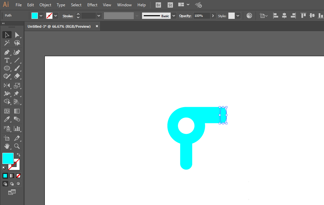This screenshot has width=324, height=205.
Task: Open the Basic brush definition dropdown
Action: (174, 16)
